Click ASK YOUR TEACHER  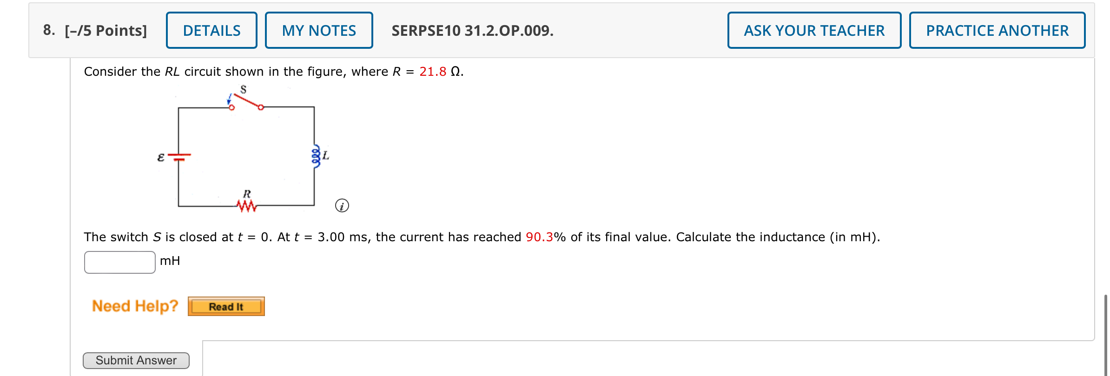tap(813, 30)
